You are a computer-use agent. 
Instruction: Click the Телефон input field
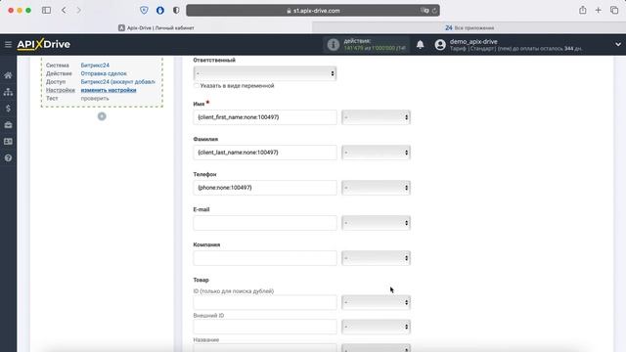pyautogui.click(x=265, y=188)
